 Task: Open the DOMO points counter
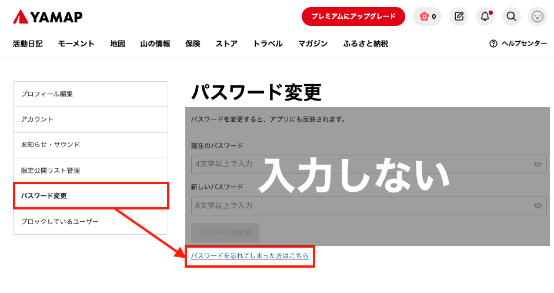[x=427, y=16]
